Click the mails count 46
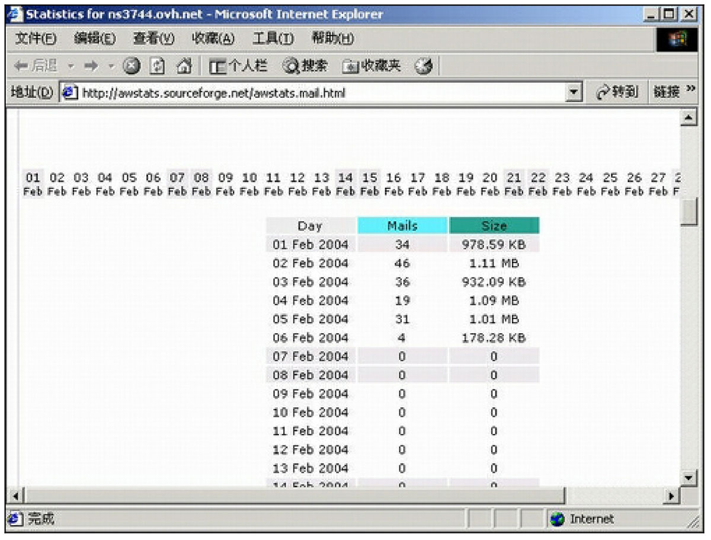This screenshot has height=540, width=711. pyautogui.click(x=402, y=263)
